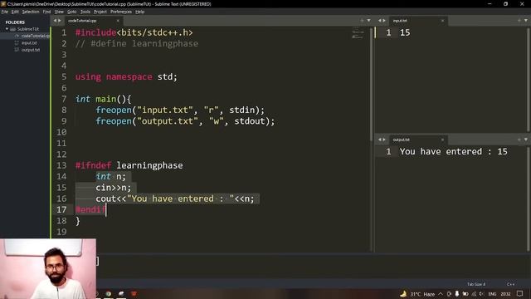Show hidden system tray icons
Viewport: 531px width, 299px height.
click(x=441, y=294)
